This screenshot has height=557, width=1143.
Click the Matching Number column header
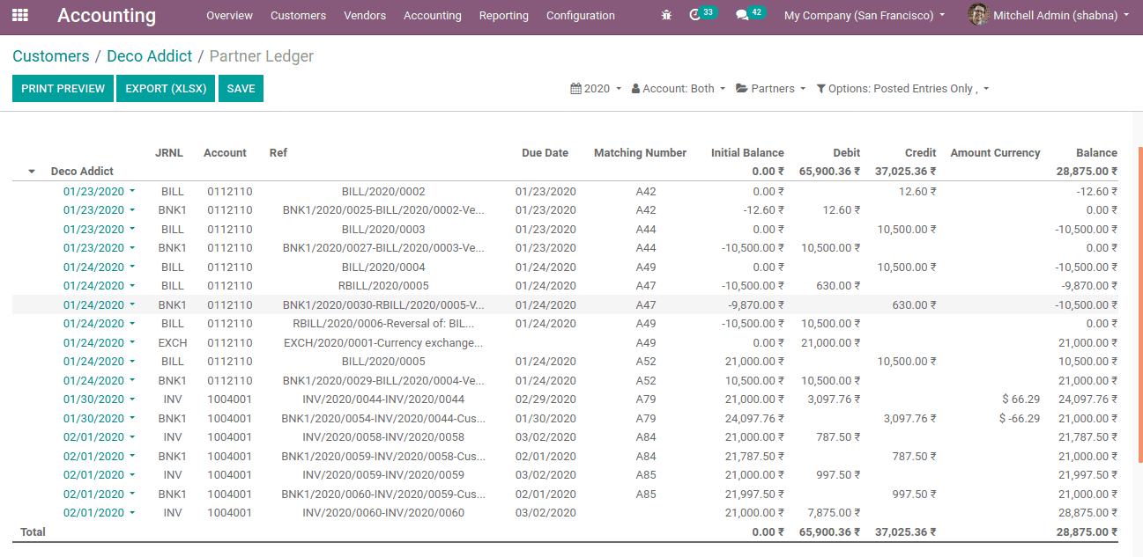click(640, 153)
